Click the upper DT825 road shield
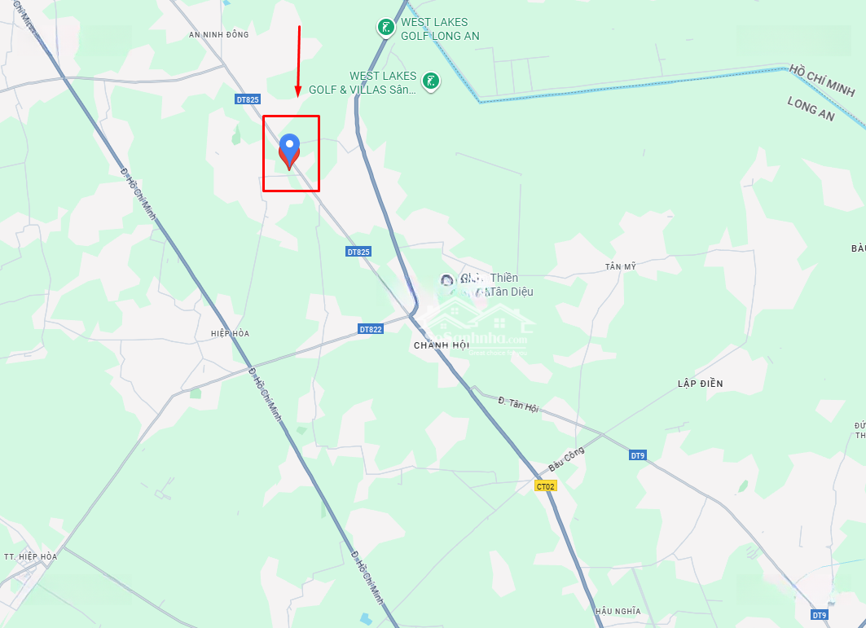Screen dimensions: 866x628 [x=248, y=99]
